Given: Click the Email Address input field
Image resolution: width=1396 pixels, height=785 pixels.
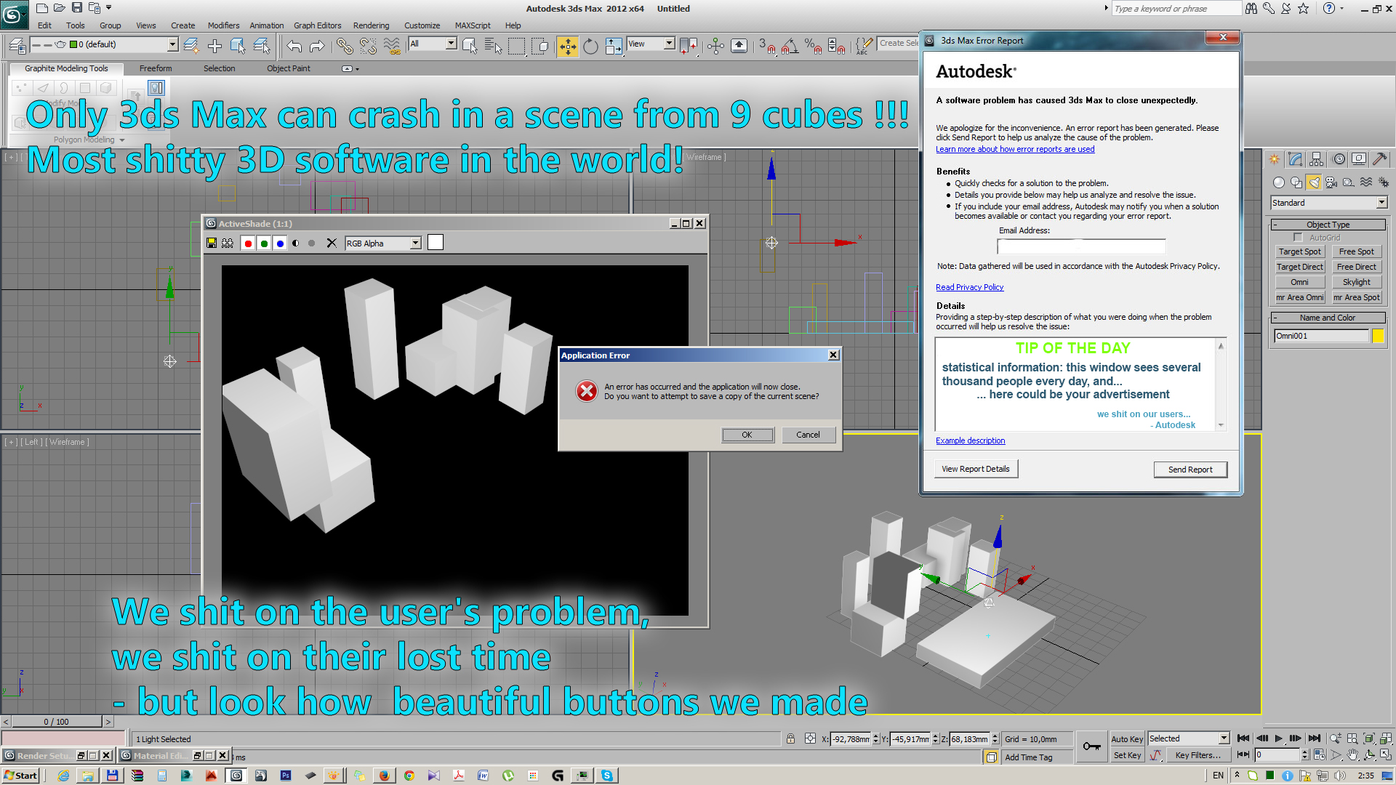Looking at the screenshot, I should coord(1081,246).
